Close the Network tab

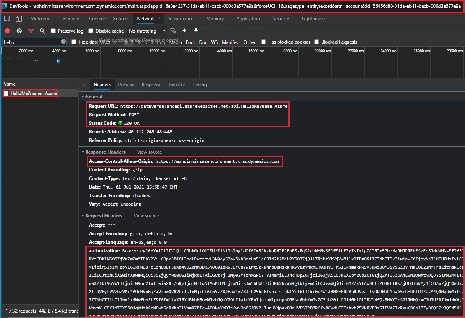(159, 18)
